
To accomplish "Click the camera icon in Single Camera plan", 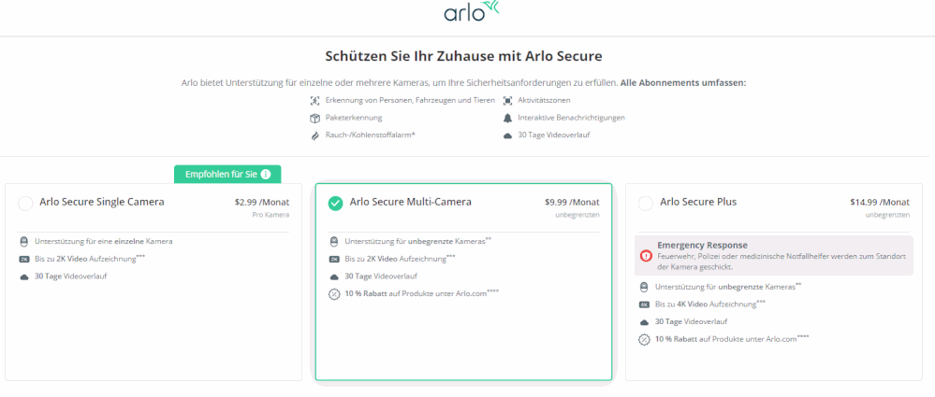I will [x=23, y=242].
